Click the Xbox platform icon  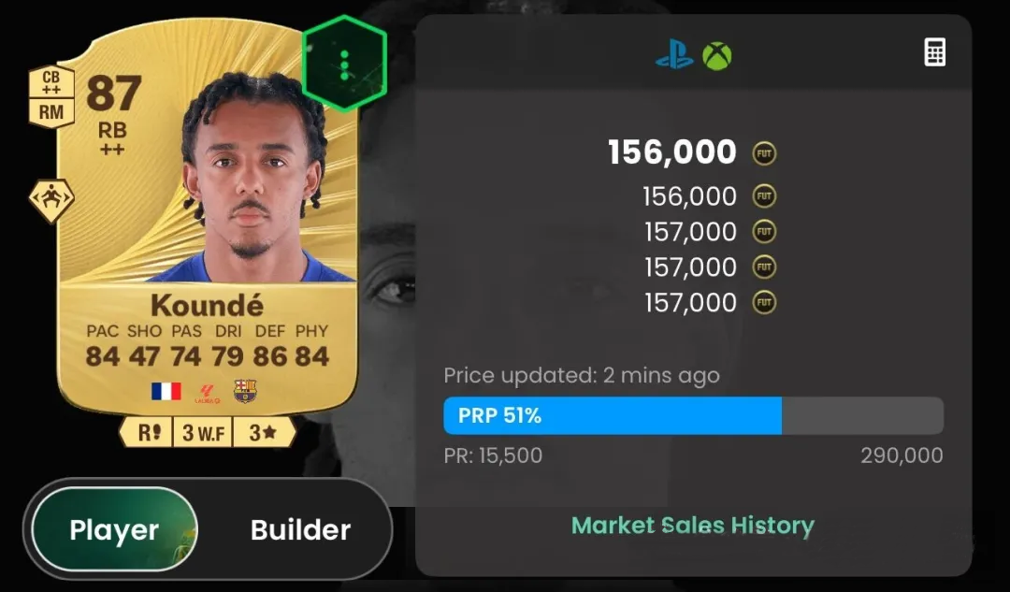[716, 55]
